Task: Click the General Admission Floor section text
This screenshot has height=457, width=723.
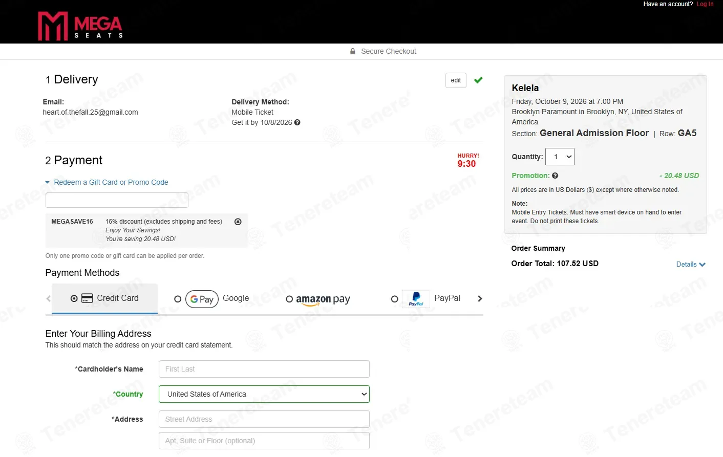Action: point(594,133)
